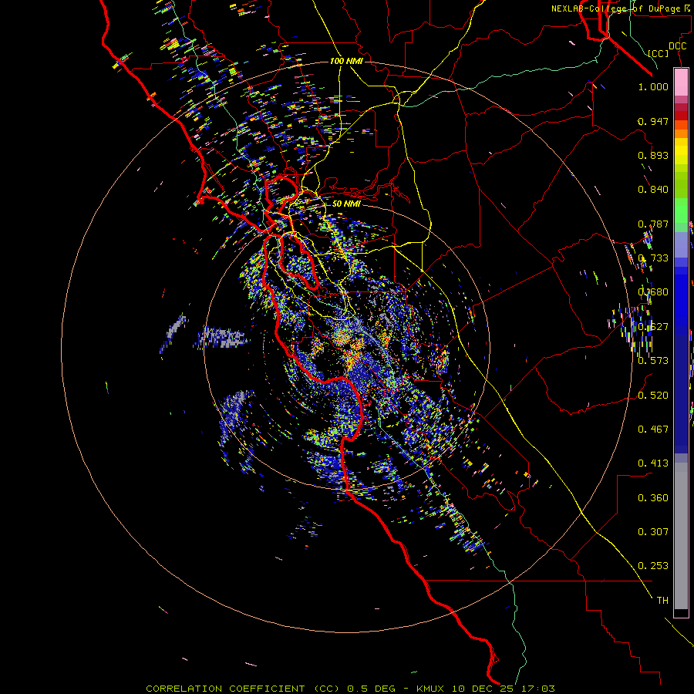Click the 0.467 legend value
The width and height of the screenshot is (694, 694).
653,429
